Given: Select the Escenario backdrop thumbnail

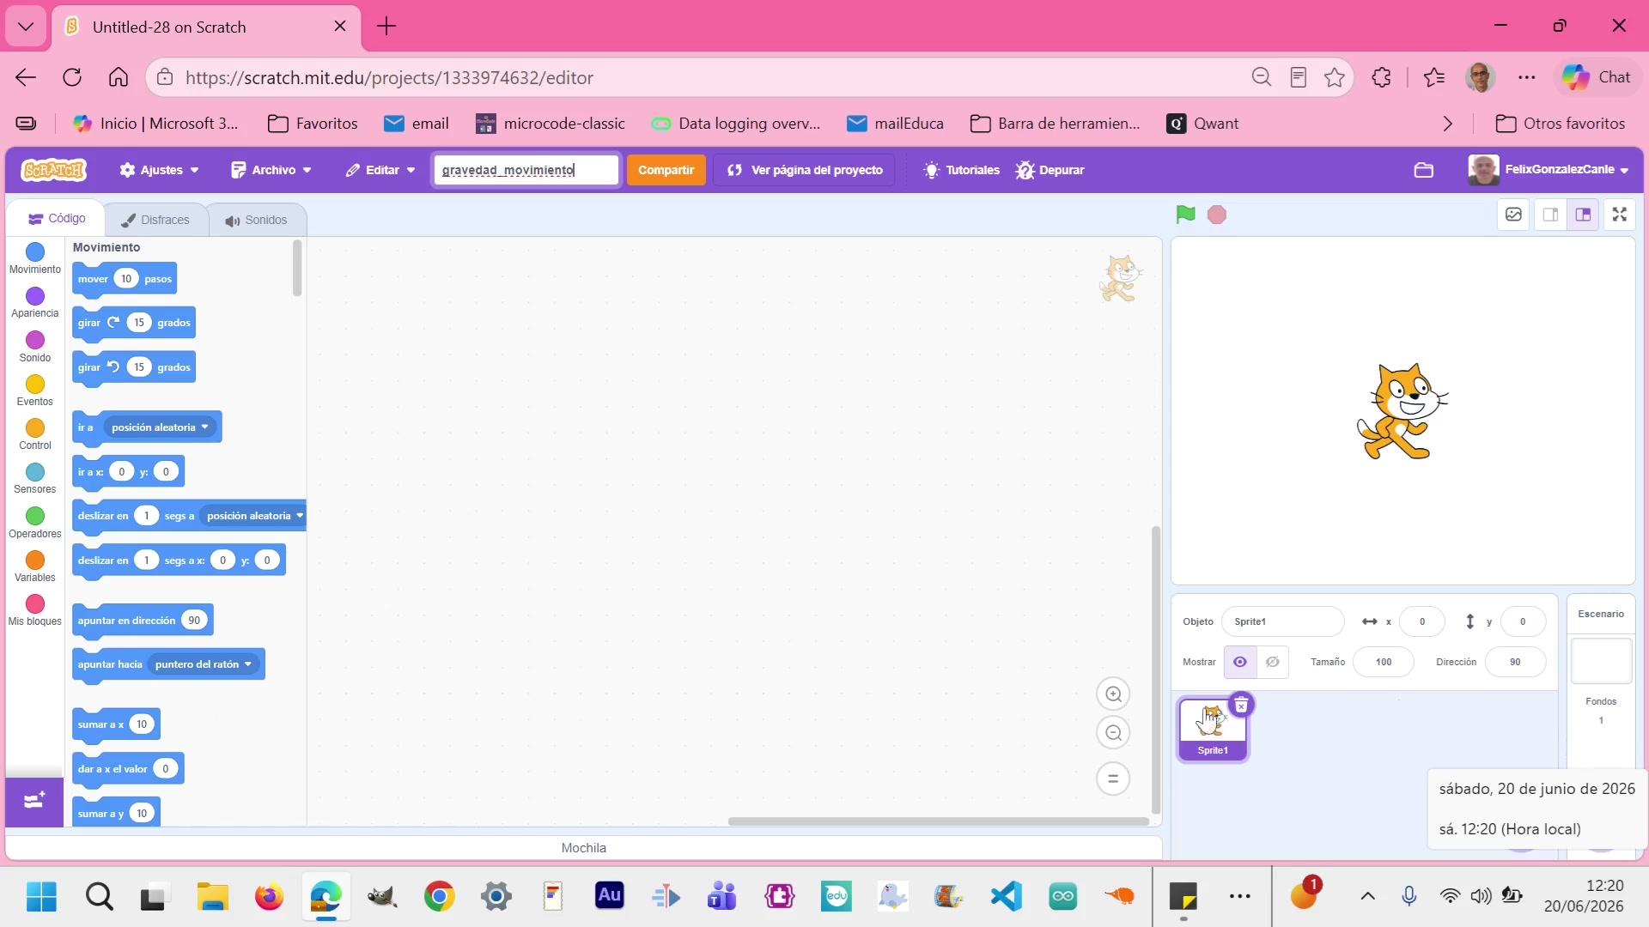Looking at the screenshot, I should [x=1601, y=661].
